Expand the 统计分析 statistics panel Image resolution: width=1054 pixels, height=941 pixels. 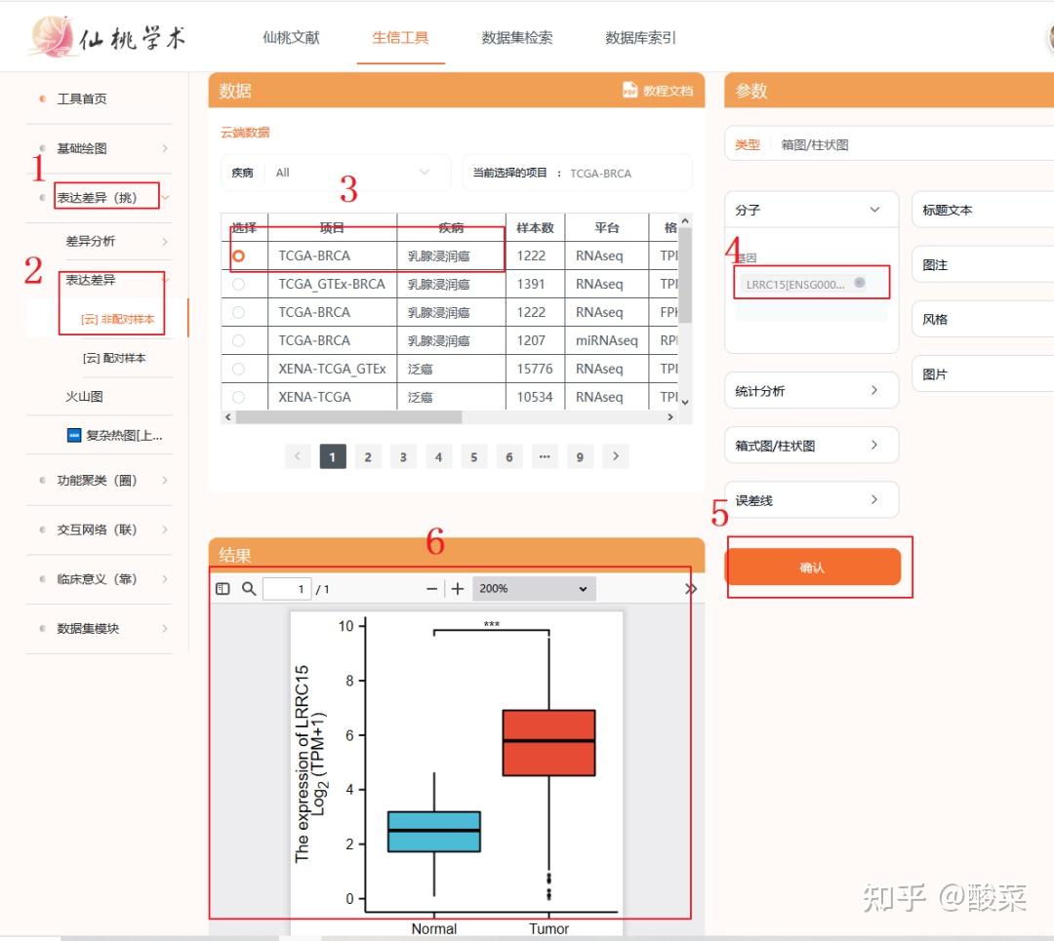pyautogui.click(x=811, y=390)
